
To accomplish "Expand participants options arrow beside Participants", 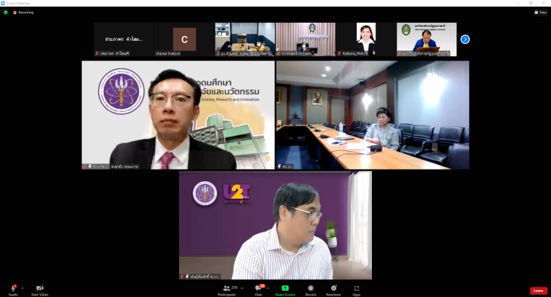I will [x=242, y=288].
